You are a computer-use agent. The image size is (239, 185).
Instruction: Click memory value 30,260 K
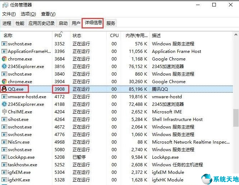(138, 81)
